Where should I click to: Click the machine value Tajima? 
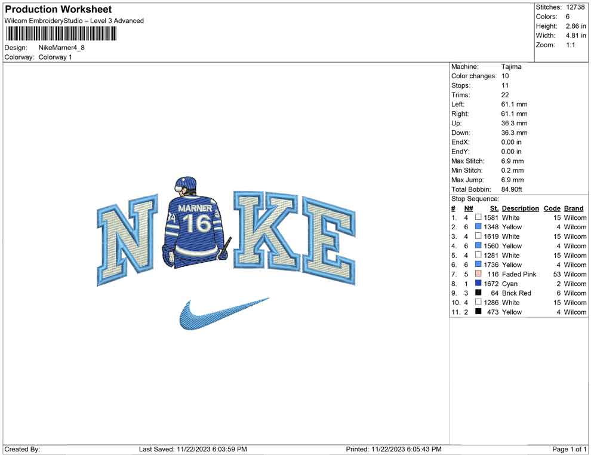511,67
